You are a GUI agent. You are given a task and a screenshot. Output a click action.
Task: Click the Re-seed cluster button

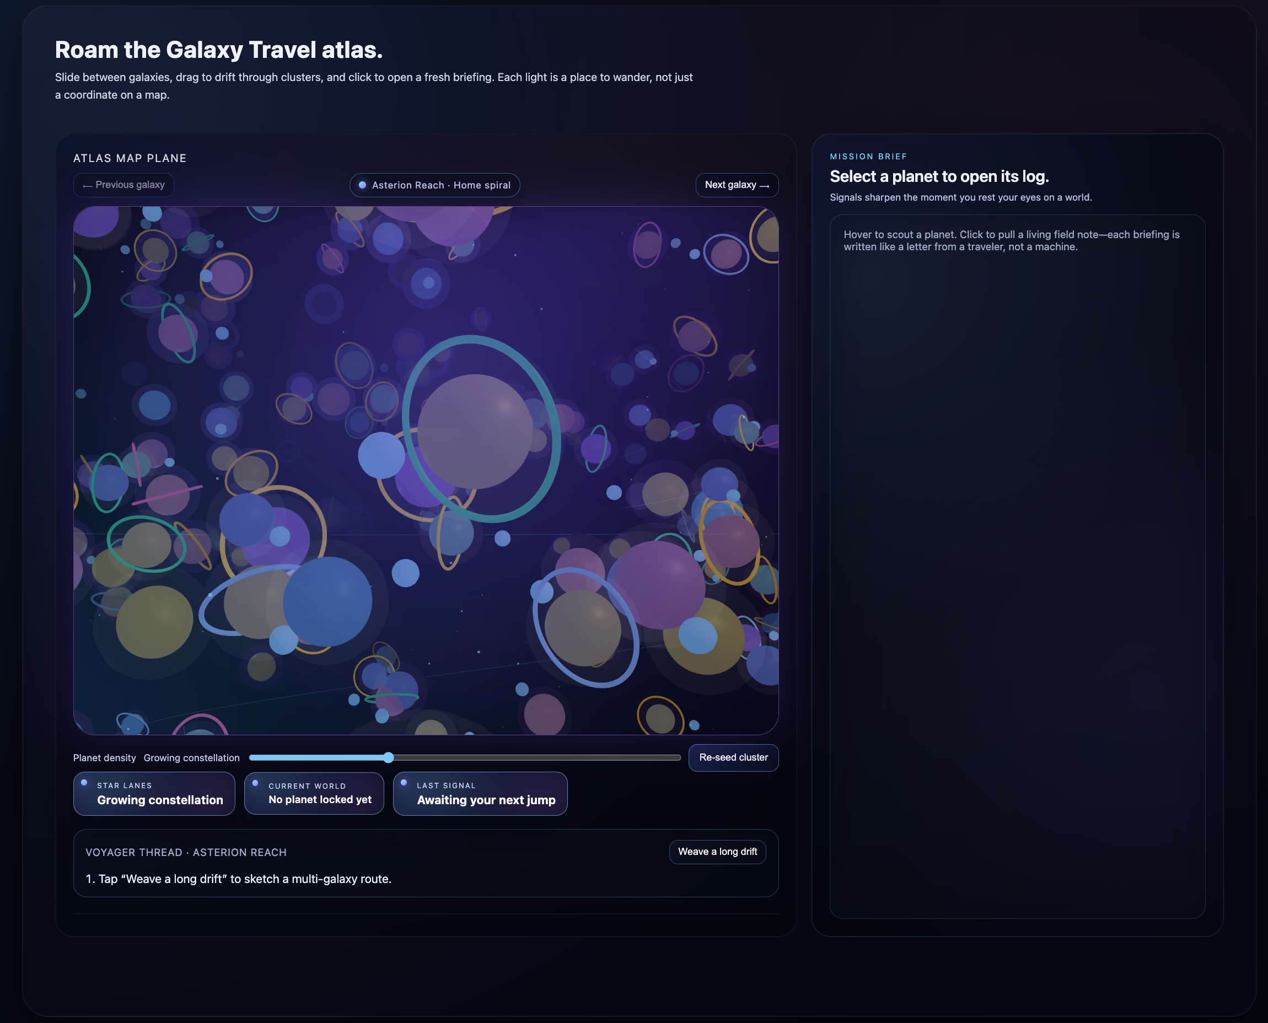click(733, 757)
